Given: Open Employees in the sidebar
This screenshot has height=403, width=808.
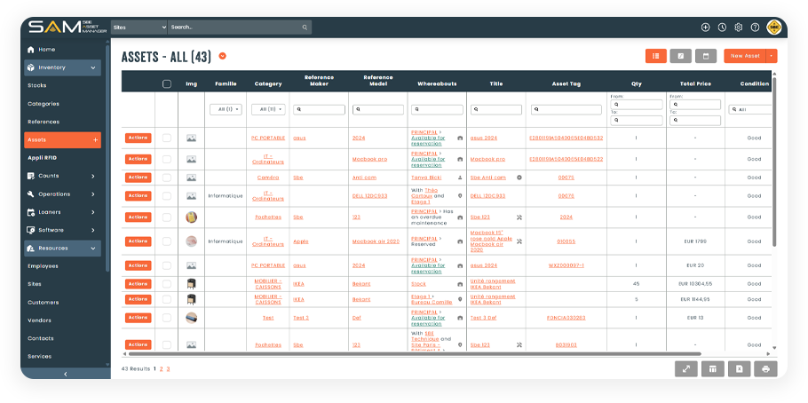Looking at the screenshot, I should (43, 265).
